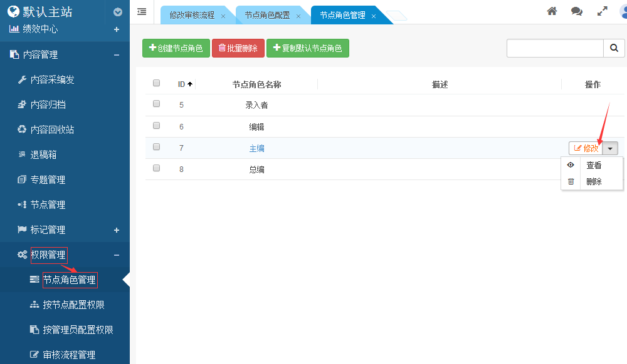Click the fullscreen expand arrows icon
The width and height of the screenshot is (627, 364).
coord(602,11)
